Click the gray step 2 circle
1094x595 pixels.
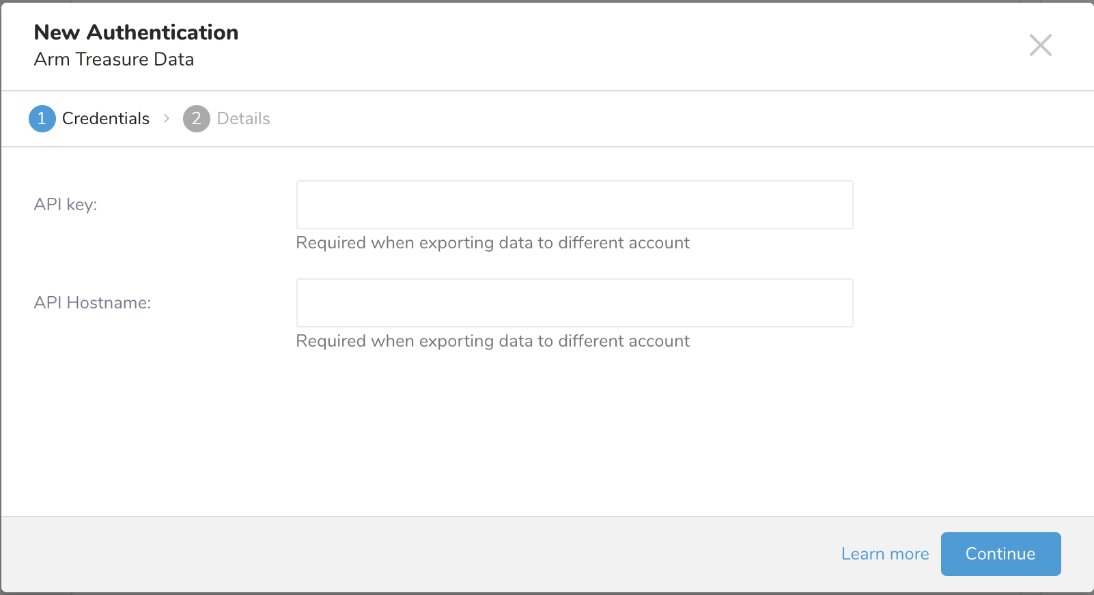point(196,119)
